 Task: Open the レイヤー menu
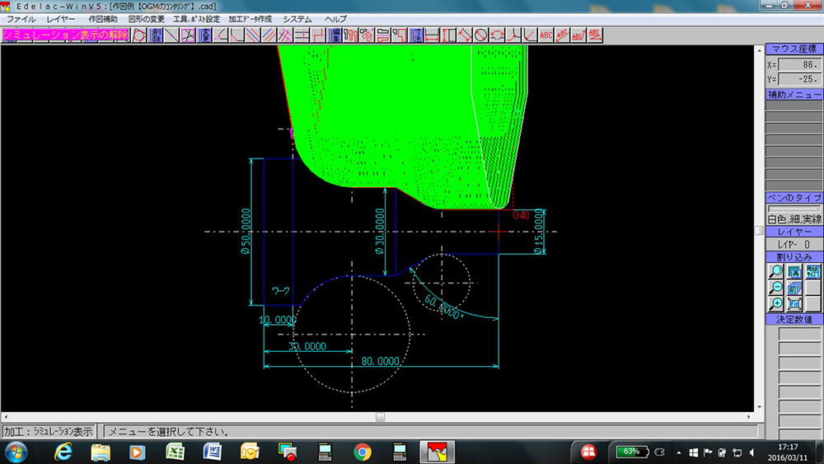(x=61, y=18)
